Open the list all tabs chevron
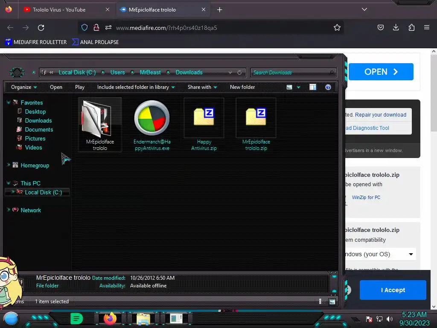 [364, 9]
